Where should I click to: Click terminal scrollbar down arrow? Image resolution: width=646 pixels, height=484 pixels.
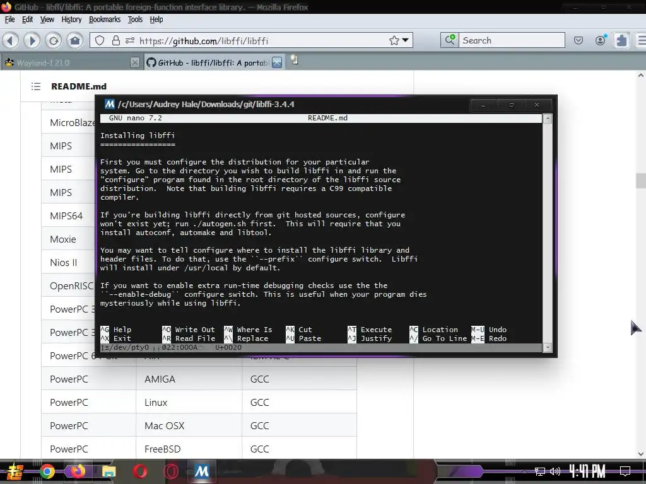tap(548, 348)
